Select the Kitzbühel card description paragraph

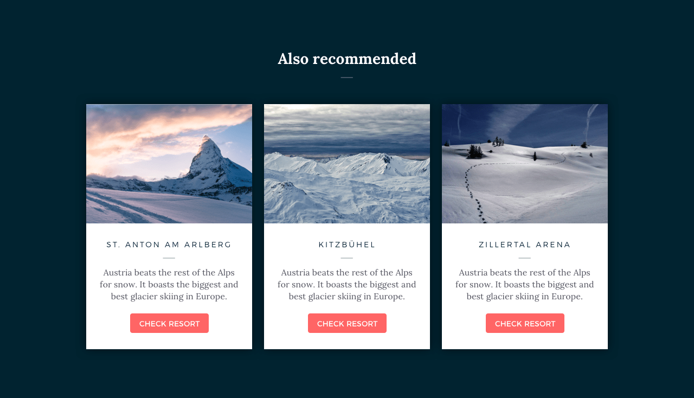347,284
